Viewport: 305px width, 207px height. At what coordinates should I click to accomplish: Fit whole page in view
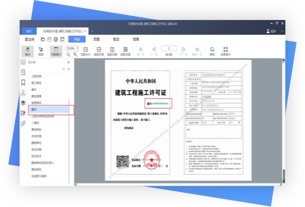125,51
